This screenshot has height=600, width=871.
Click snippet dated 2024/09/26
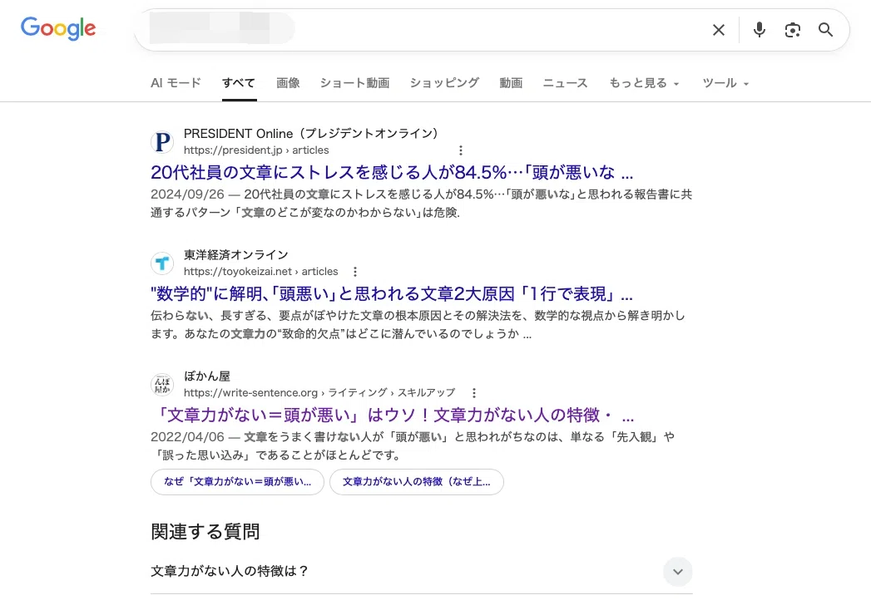click(421, 203)
